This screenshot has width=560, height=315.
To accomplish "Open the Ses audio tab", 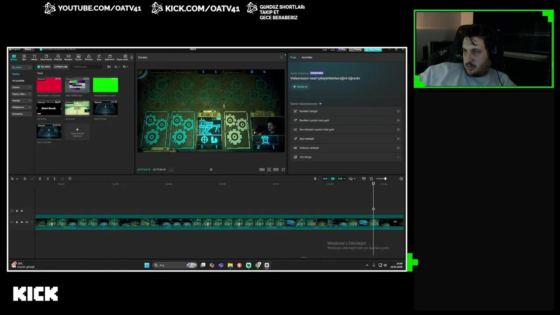I will coord(24,57).
